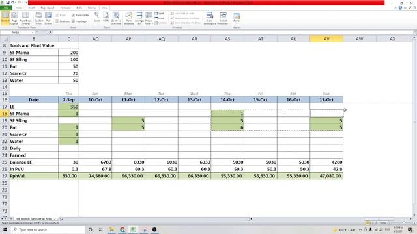The height and width of the screenshot is (234, 417).
Task: Click Save Workspace
Action: click(210, 18)
